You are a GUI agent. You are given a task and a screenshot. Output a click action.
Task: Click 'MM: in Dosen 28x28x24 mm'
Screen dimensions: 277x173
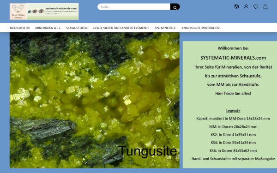coord(233,126)
